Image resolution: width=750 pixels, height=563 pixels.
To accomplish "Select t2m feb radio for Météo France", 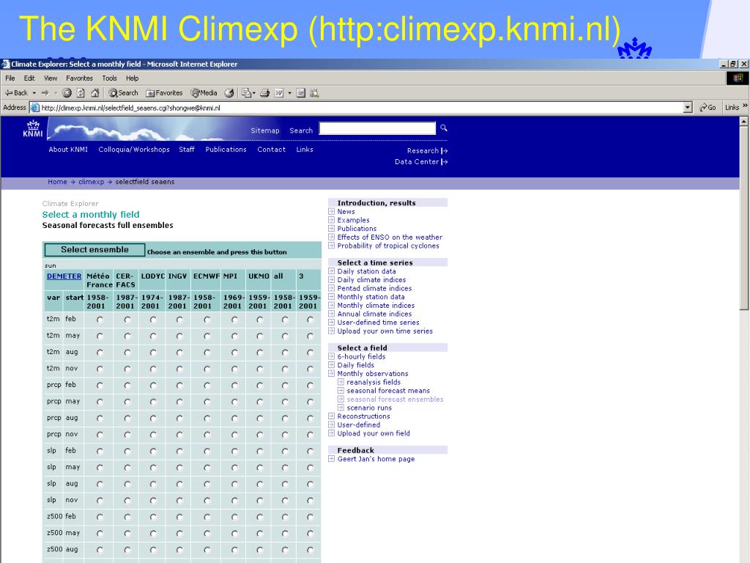I will coord(100,320).
